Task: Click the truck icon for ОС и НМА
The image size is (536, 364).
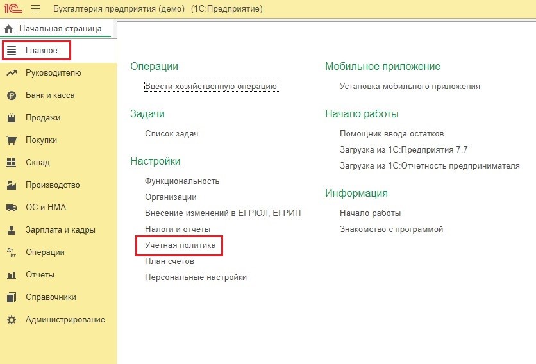Action: [11, 208]
